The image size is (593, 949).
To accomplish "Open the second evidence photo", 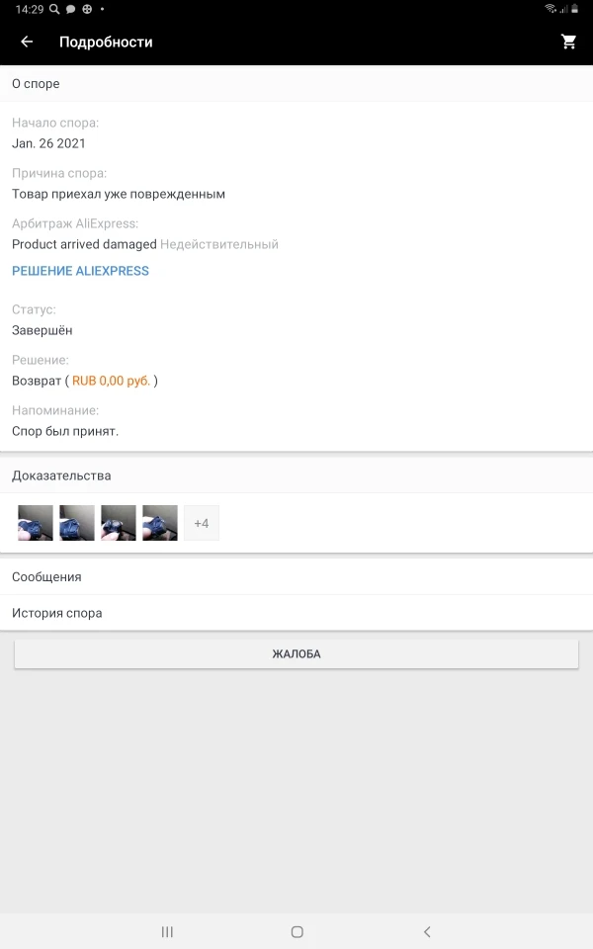I will tap(77, 523).
